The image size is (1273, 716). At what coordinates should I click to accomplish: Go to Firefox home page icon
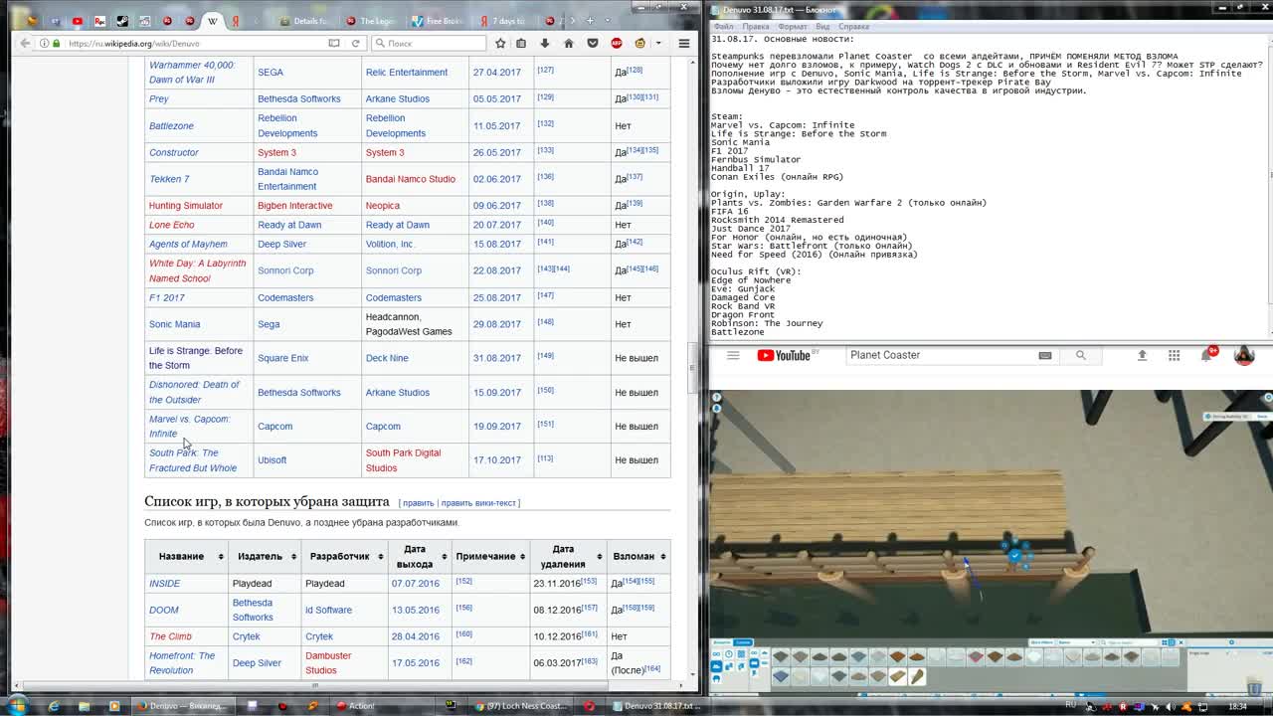(x=569, y=43)
